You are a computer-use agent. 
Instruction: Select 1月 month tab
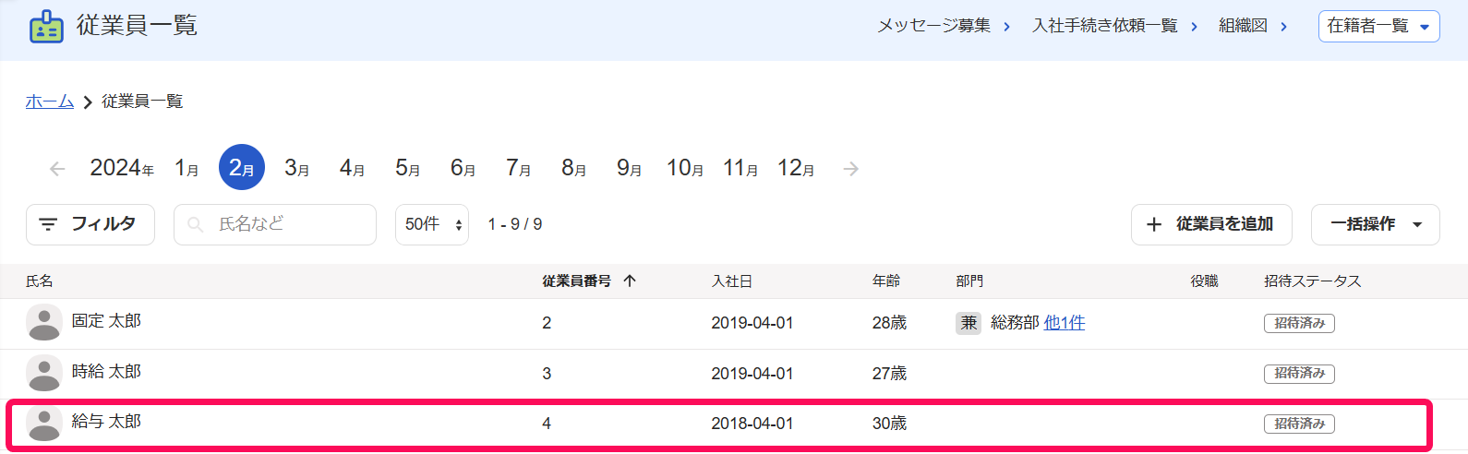[187, 168]
